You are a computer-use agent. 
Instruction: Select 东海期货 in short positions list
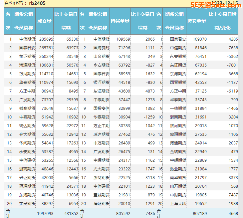point(178,74)
